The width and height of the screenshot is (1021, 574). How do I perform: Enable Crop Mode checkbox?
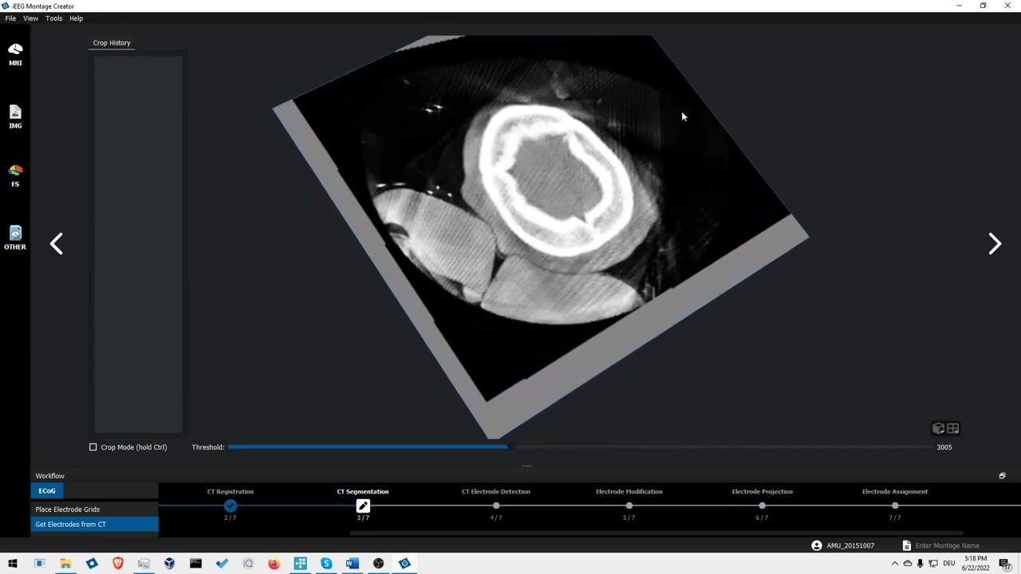pyautogui.click(x=93, y=447)
